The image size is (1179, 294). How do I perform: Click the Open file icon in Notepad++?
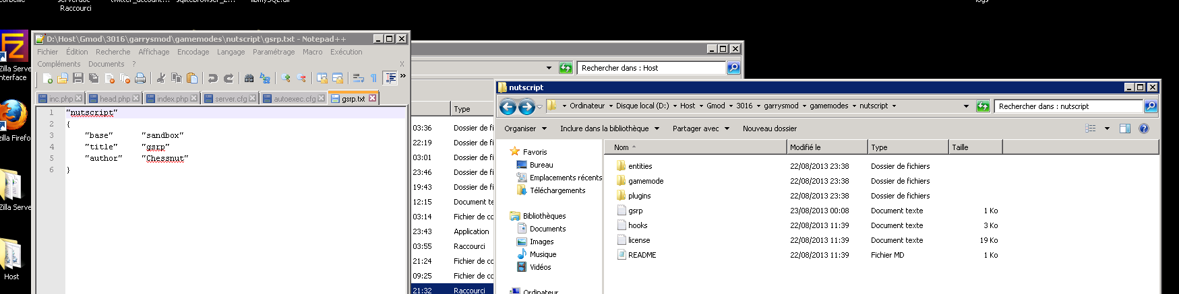(x=63, y=79)
